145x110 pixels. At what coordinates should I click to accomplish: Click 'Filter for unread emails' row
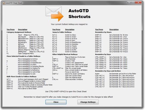tap(67, 68)
